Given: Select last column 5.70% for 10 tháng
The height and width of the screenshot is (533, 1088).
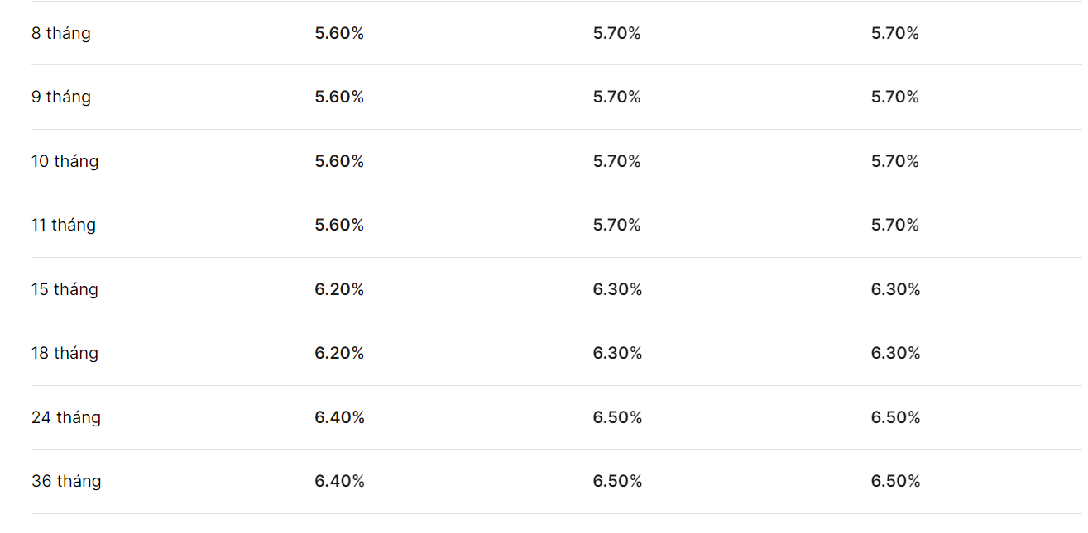Looking at the screenshot, I should click(895, 161).
